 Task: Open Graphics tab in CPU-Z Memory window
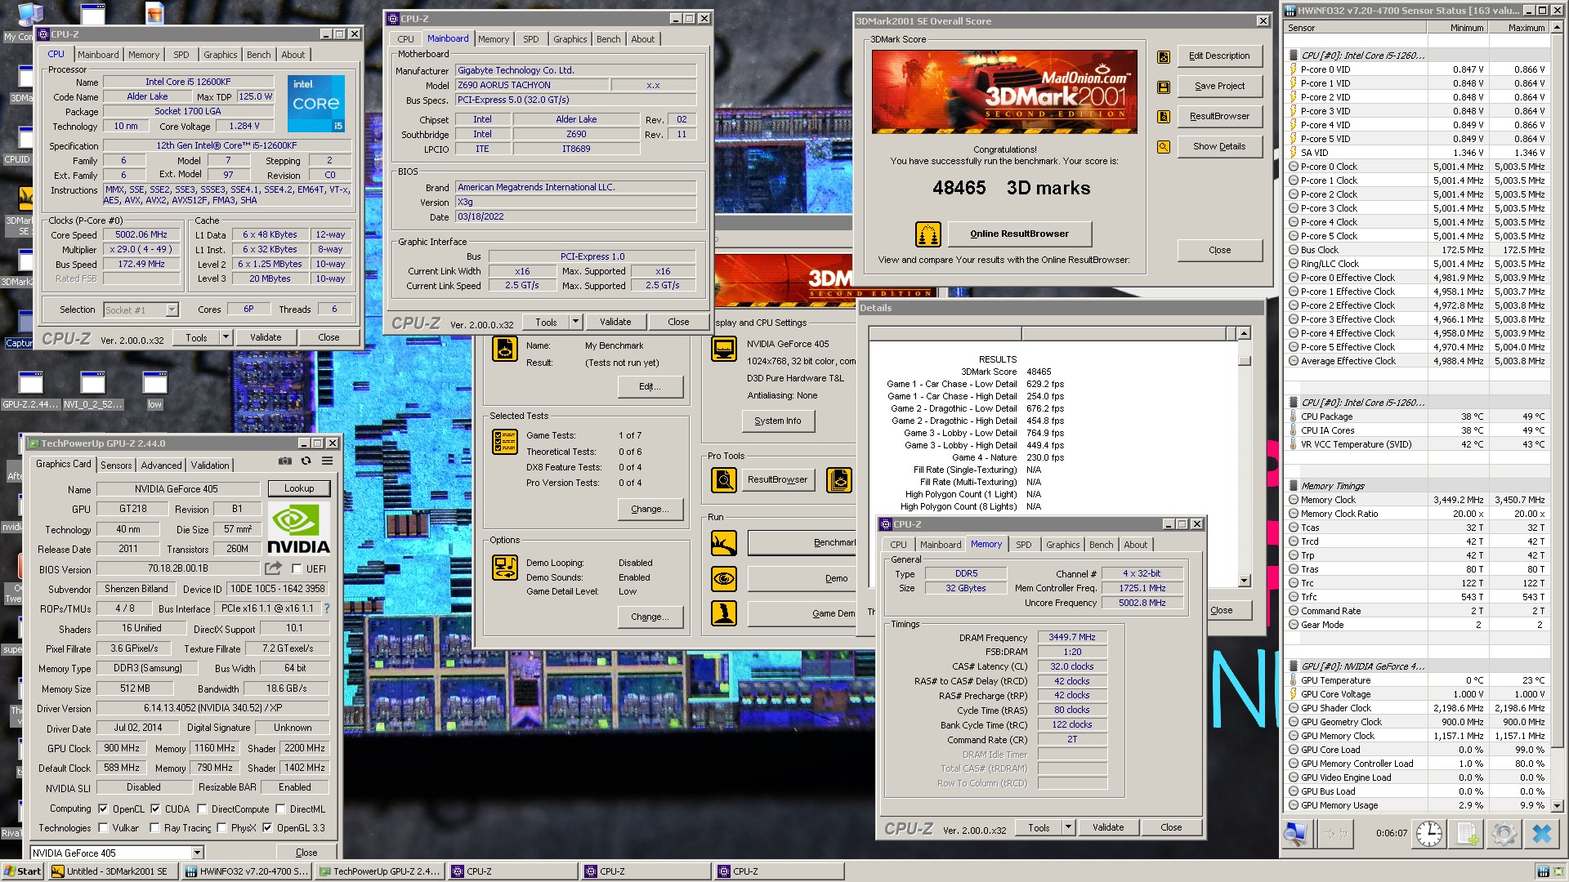[1062, 545]
